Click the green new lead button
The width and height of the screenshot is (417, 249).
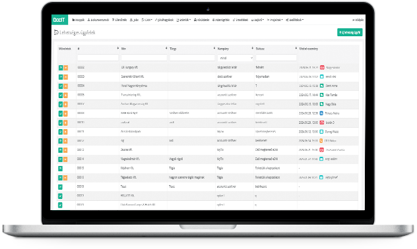tap(350, 32)
